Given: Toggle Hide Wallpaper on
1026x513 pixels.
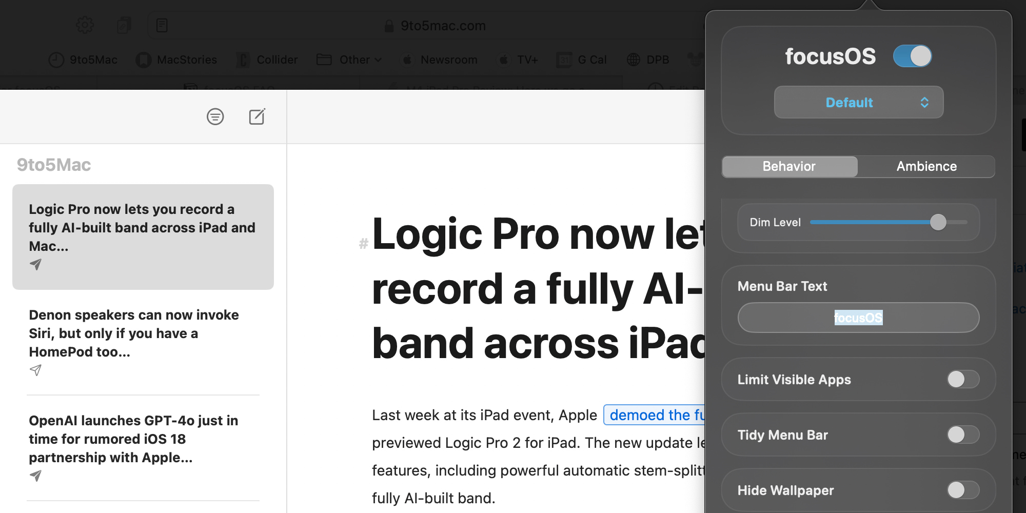Looking at the screenshot, I should (963, 490).
